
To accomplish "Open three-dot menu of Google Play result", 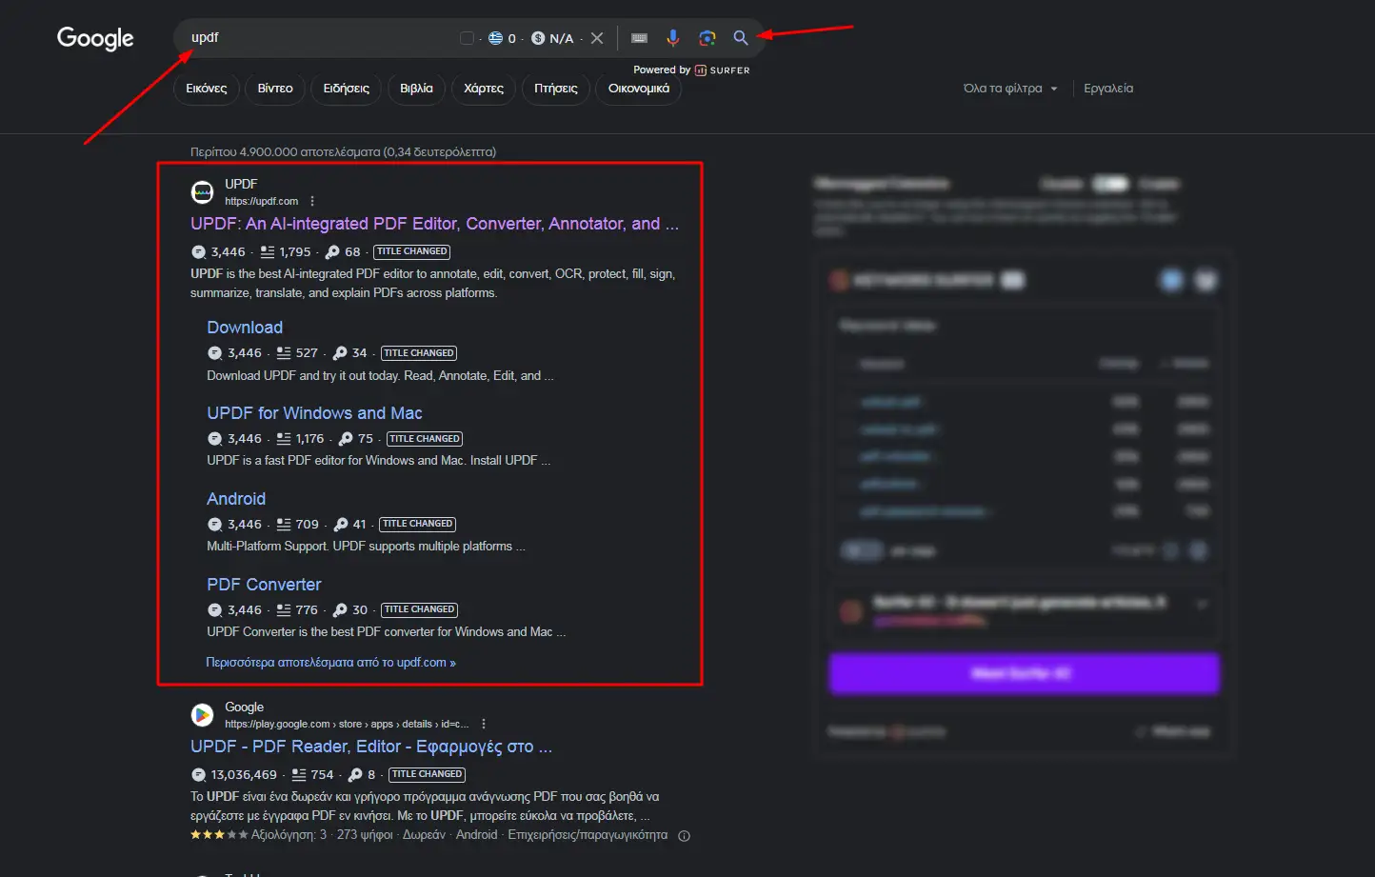I will click(484, 724).
